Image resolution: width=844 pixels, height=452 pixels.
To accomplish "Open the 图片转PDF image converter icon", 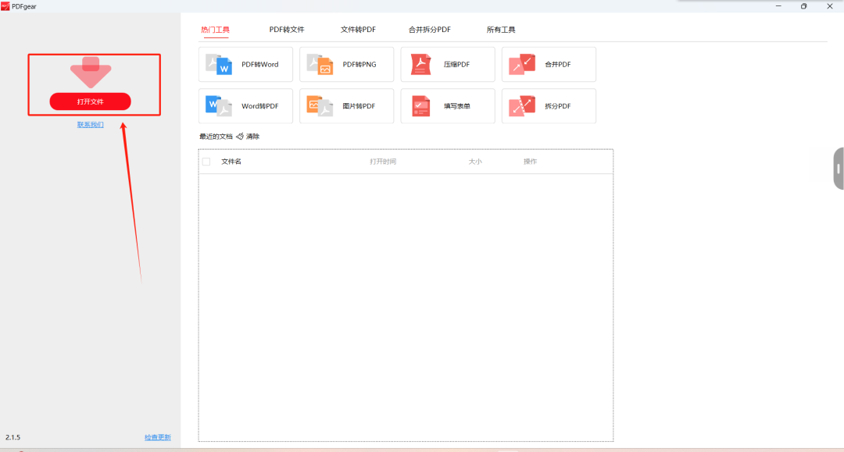I will [x=320, y=105].
